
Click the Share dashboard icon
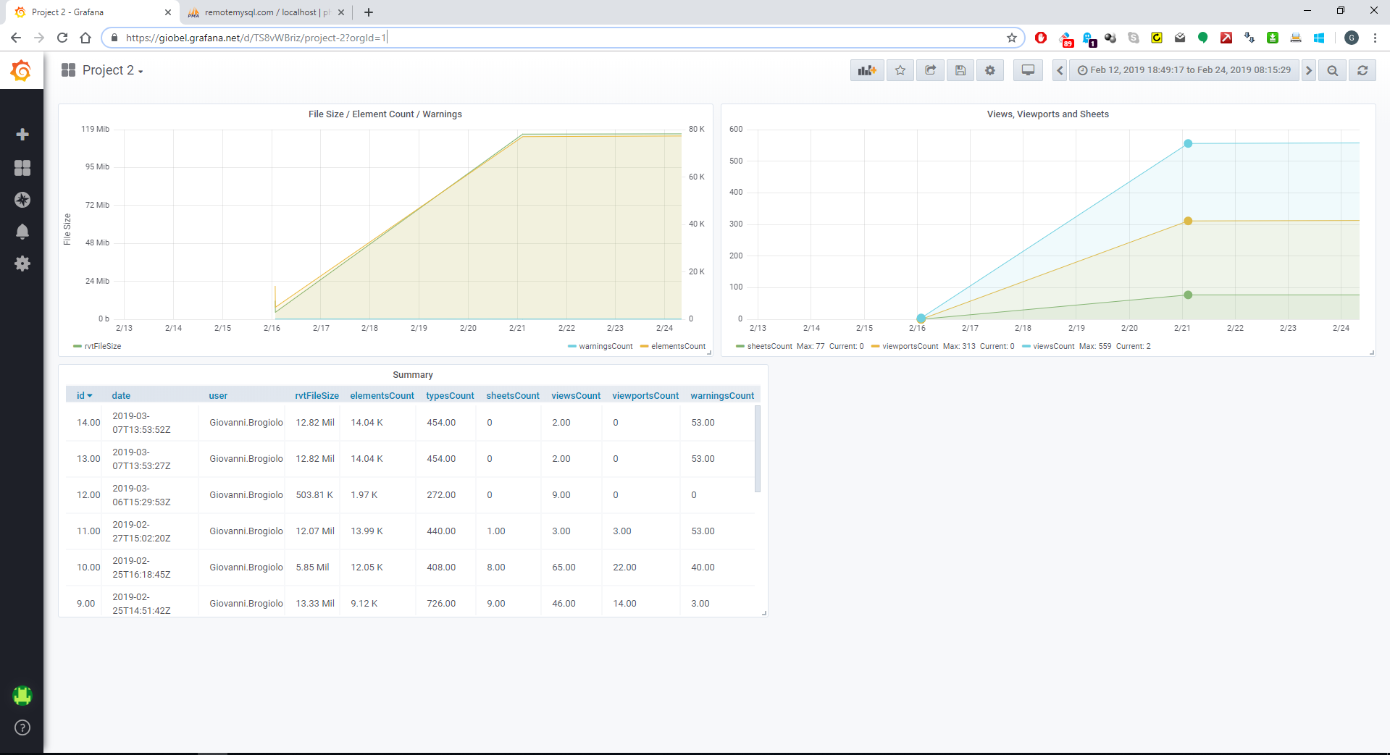point(930,70)
